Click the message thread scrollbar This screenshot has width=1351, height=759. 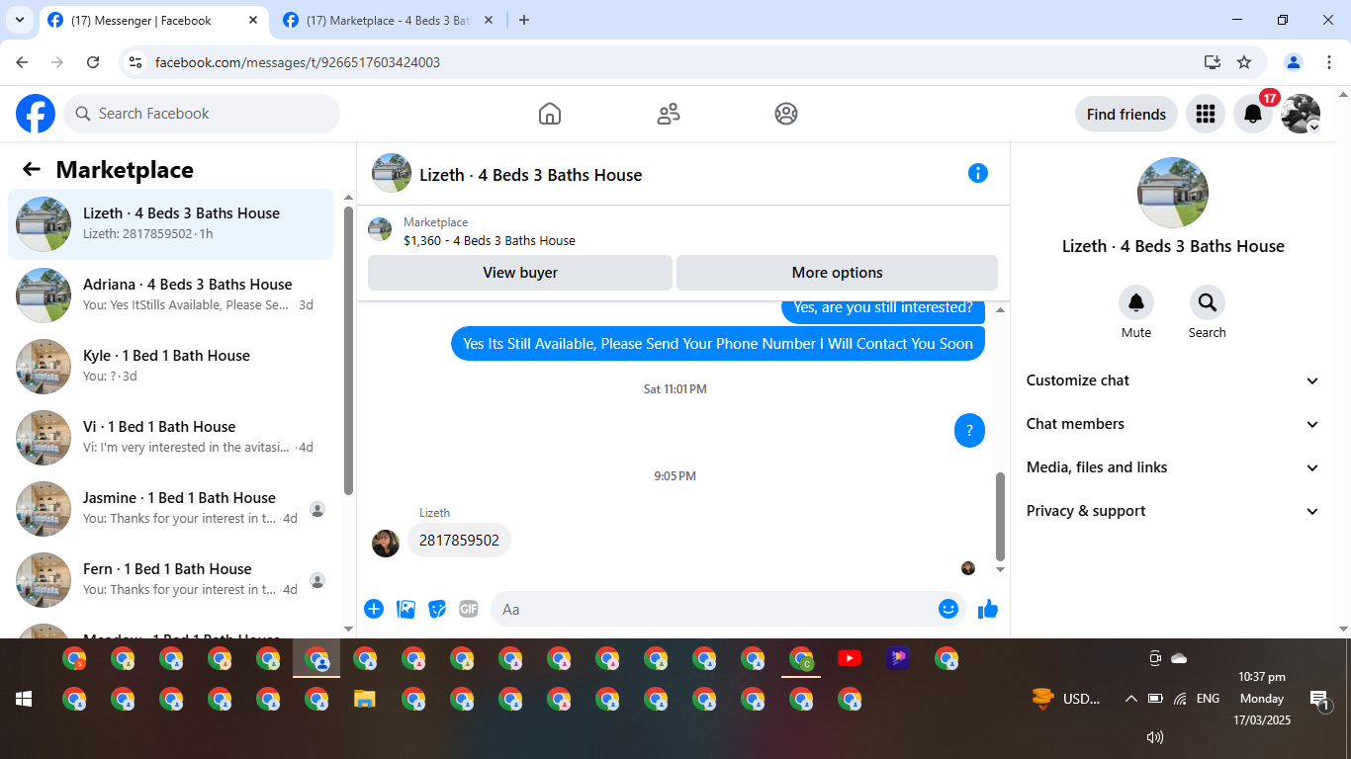(x=1000, y=516)
